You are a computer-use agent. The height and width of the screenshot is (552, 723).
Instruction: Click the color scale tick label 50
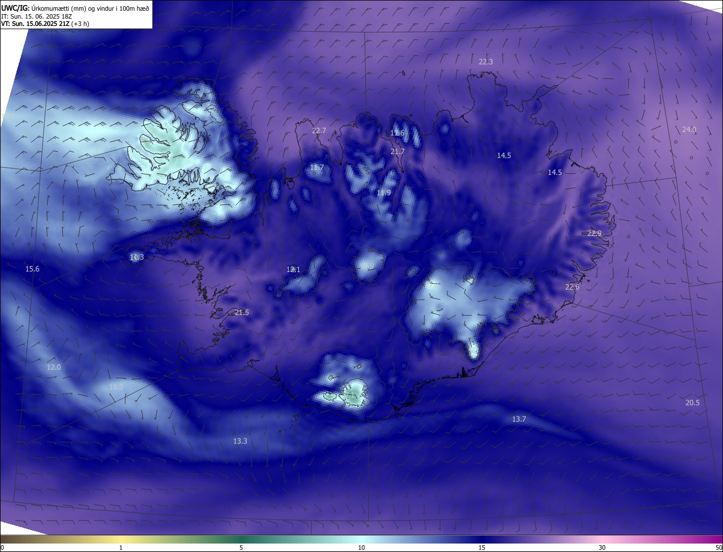(718, 547)
